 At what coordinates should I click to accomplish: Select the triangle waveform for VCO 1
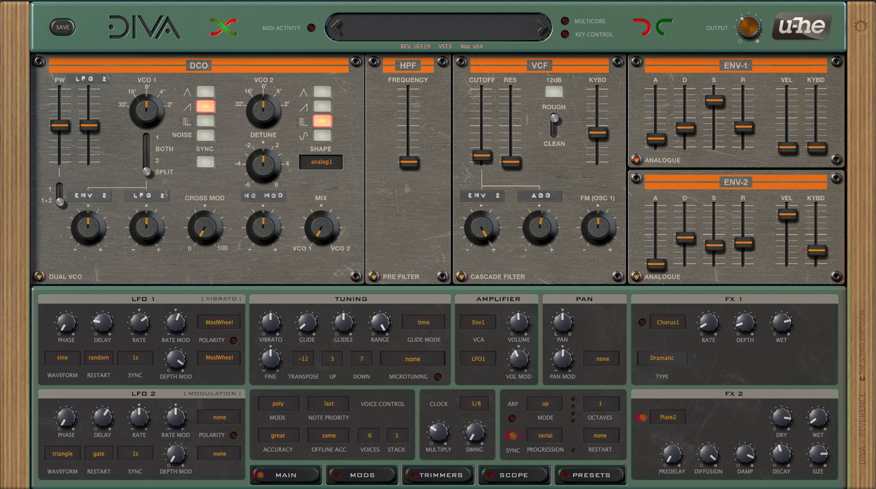tap(206, 92)
